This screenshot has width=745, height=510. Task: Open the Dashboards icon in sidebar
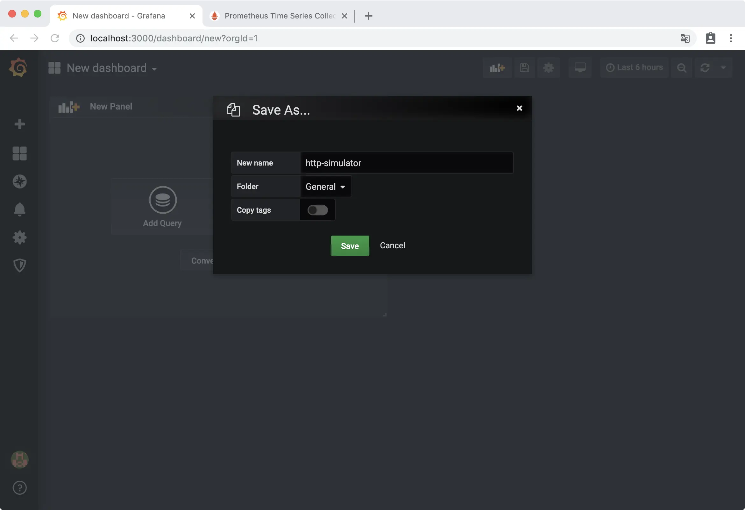pos(19,153)
